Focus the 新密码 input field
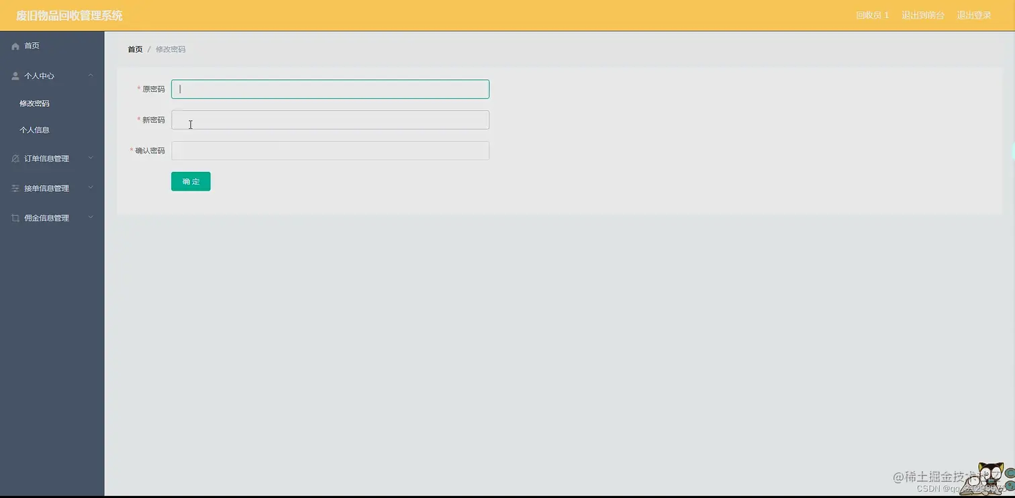This screenshot has width=1015, height=498. [330, 120]
